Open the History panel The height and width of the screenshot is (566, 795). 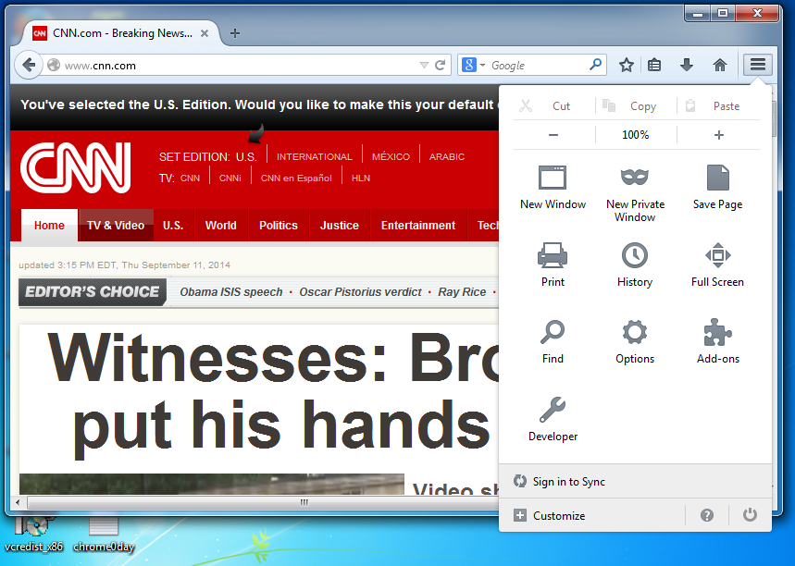[x=635, y=265]
